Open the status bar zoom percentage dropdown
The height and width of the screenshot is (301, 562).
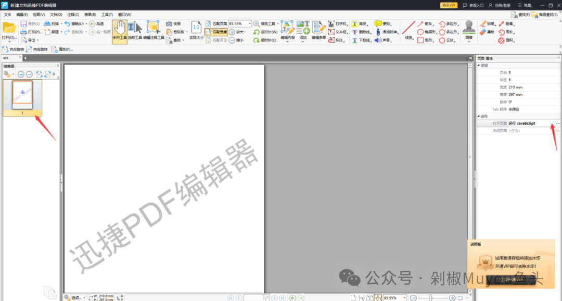404,298
